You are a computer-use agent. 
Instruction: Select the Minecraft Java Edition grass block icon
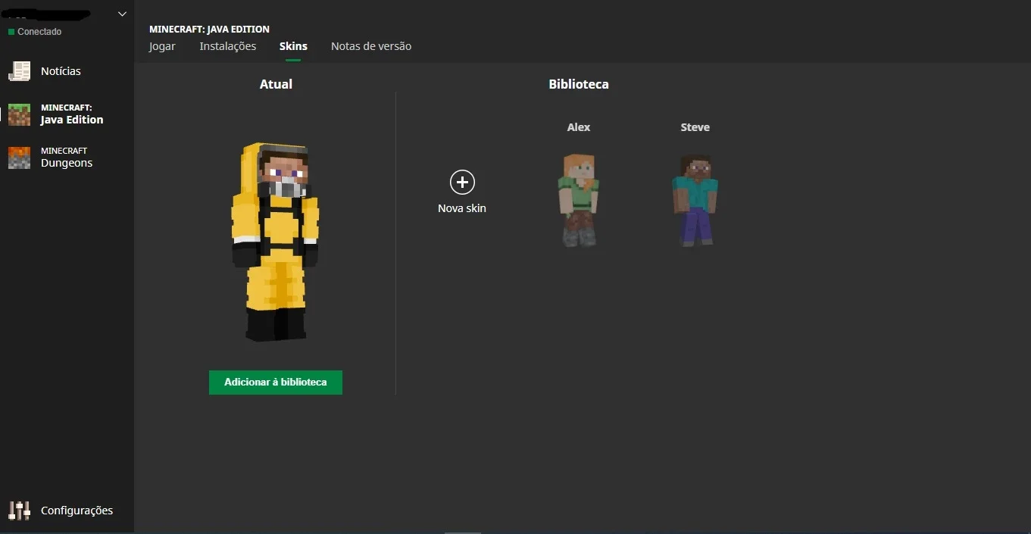[19, 114]
